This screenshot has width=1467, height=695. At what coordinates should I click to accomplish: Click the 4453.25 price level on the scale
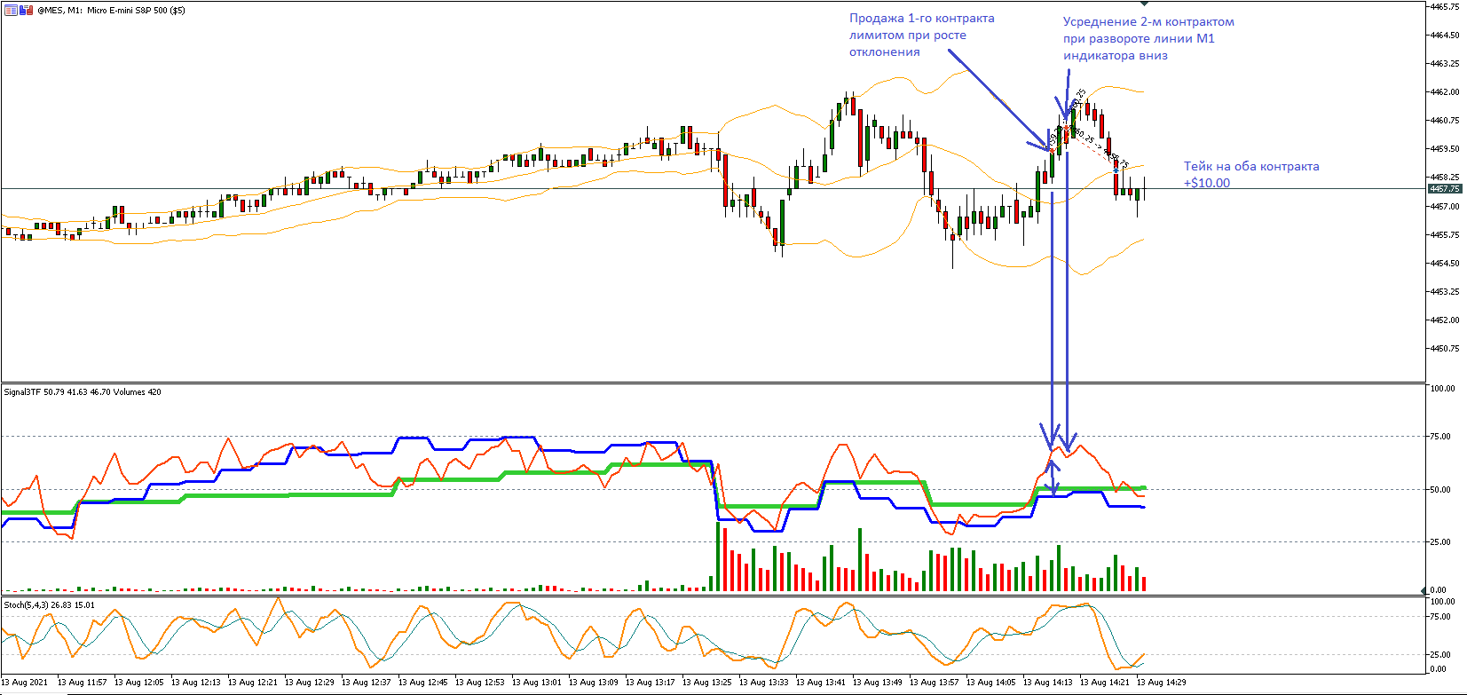pos(1445,291)
